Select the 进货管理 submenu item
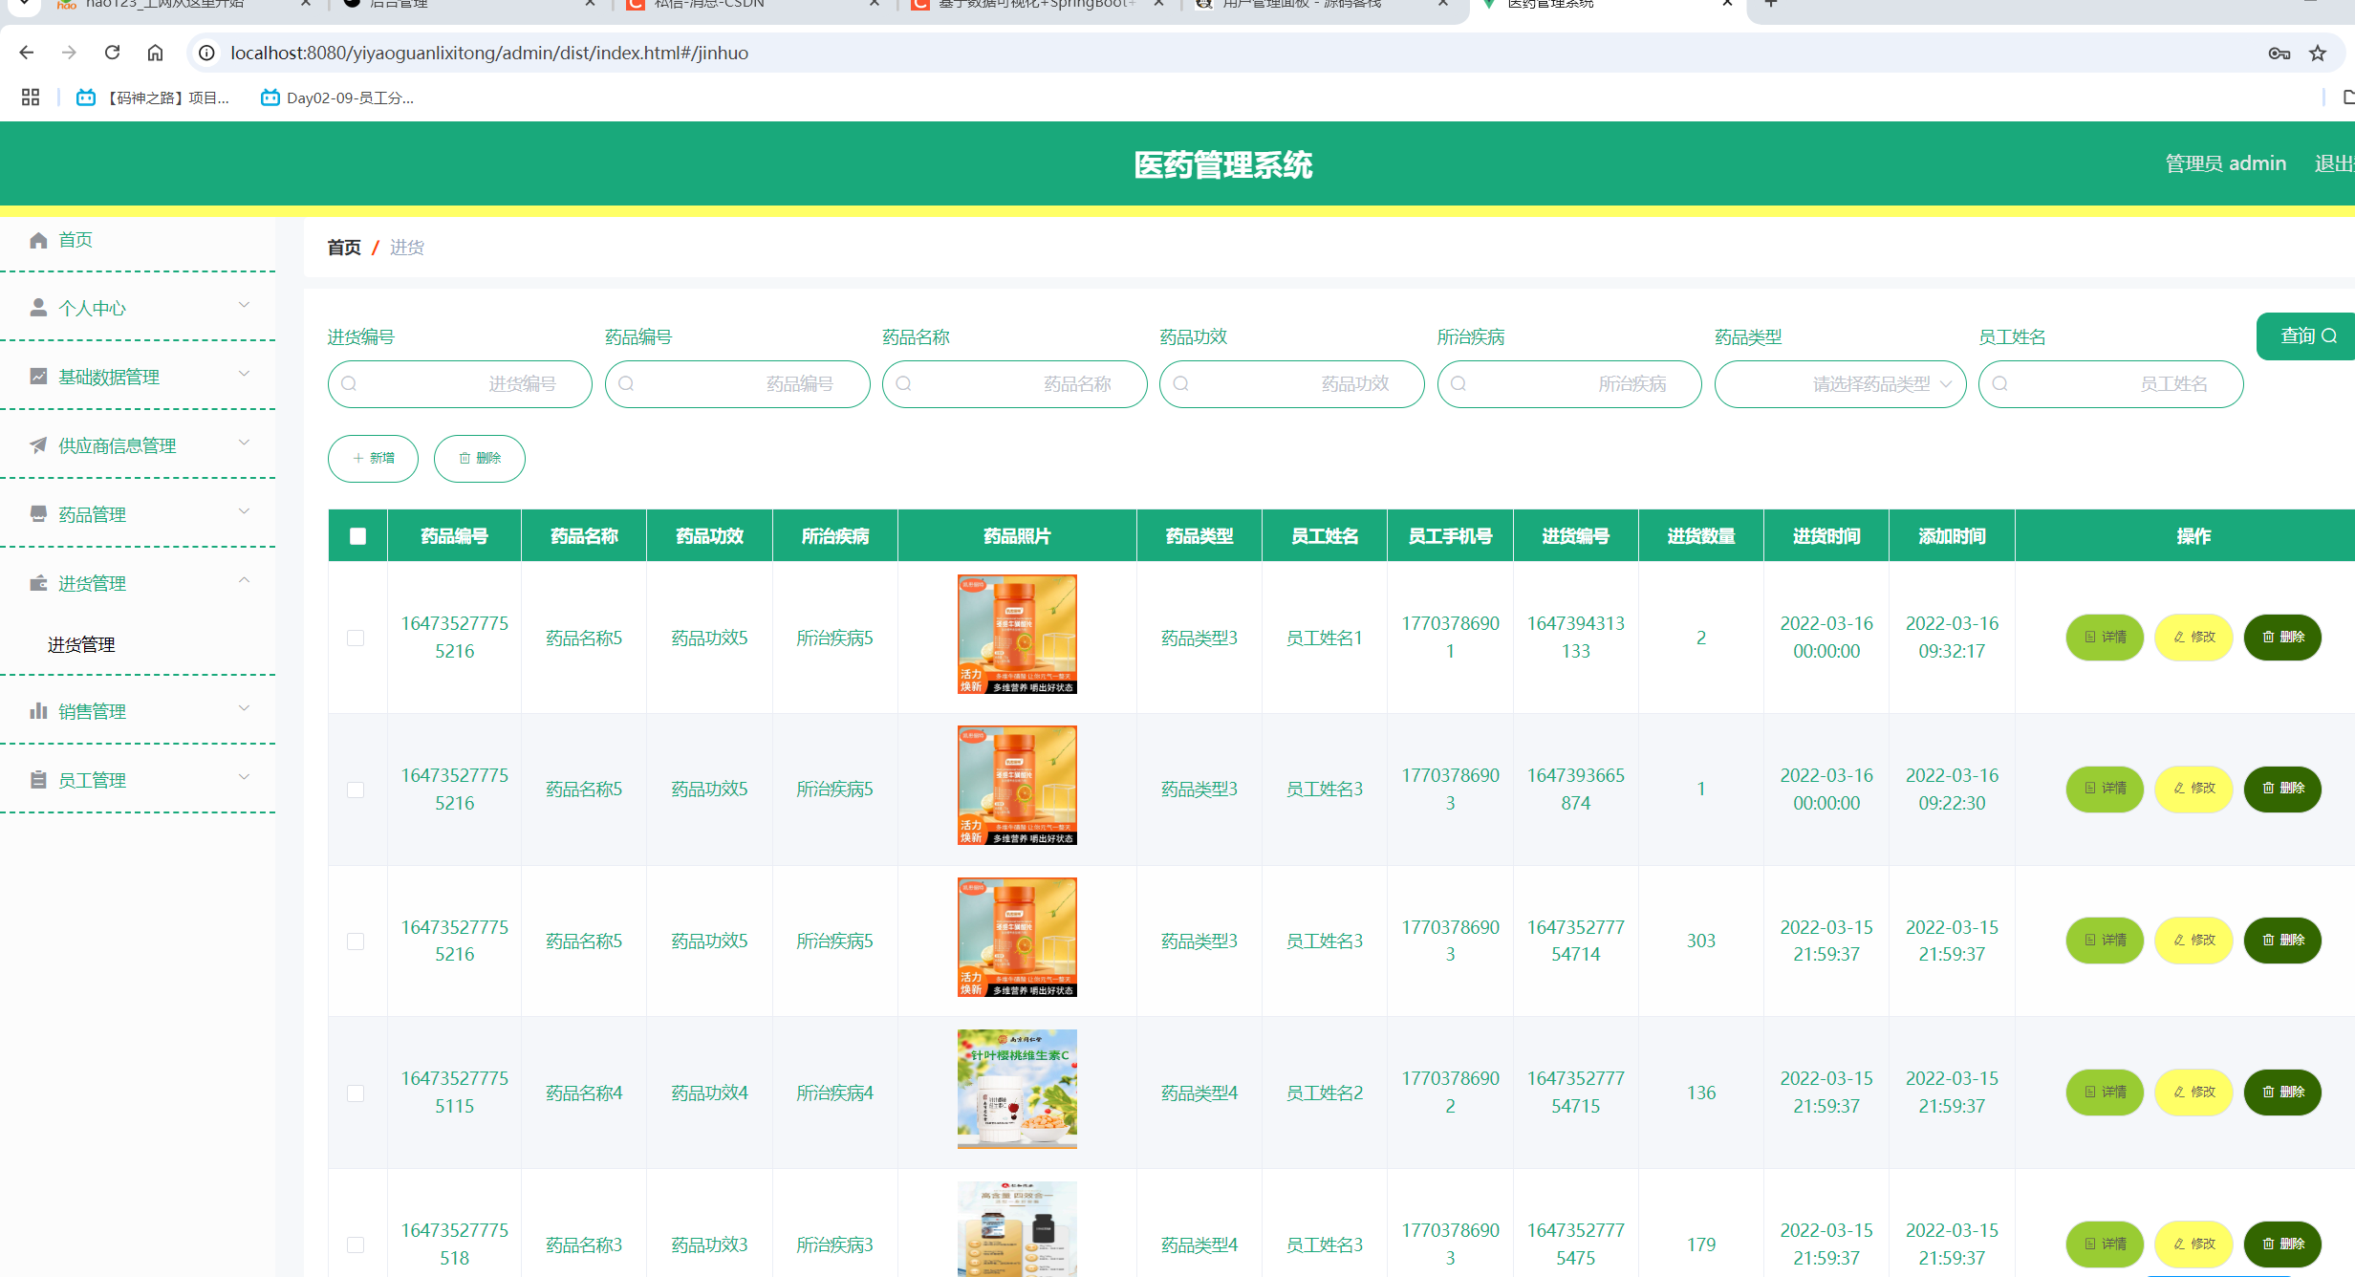The height and width of the screenshot is (1277, 2355). (x=82, y=645)
